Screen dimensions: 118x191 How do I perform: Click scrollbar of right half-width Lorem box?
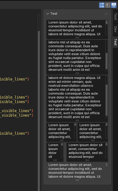107,130
